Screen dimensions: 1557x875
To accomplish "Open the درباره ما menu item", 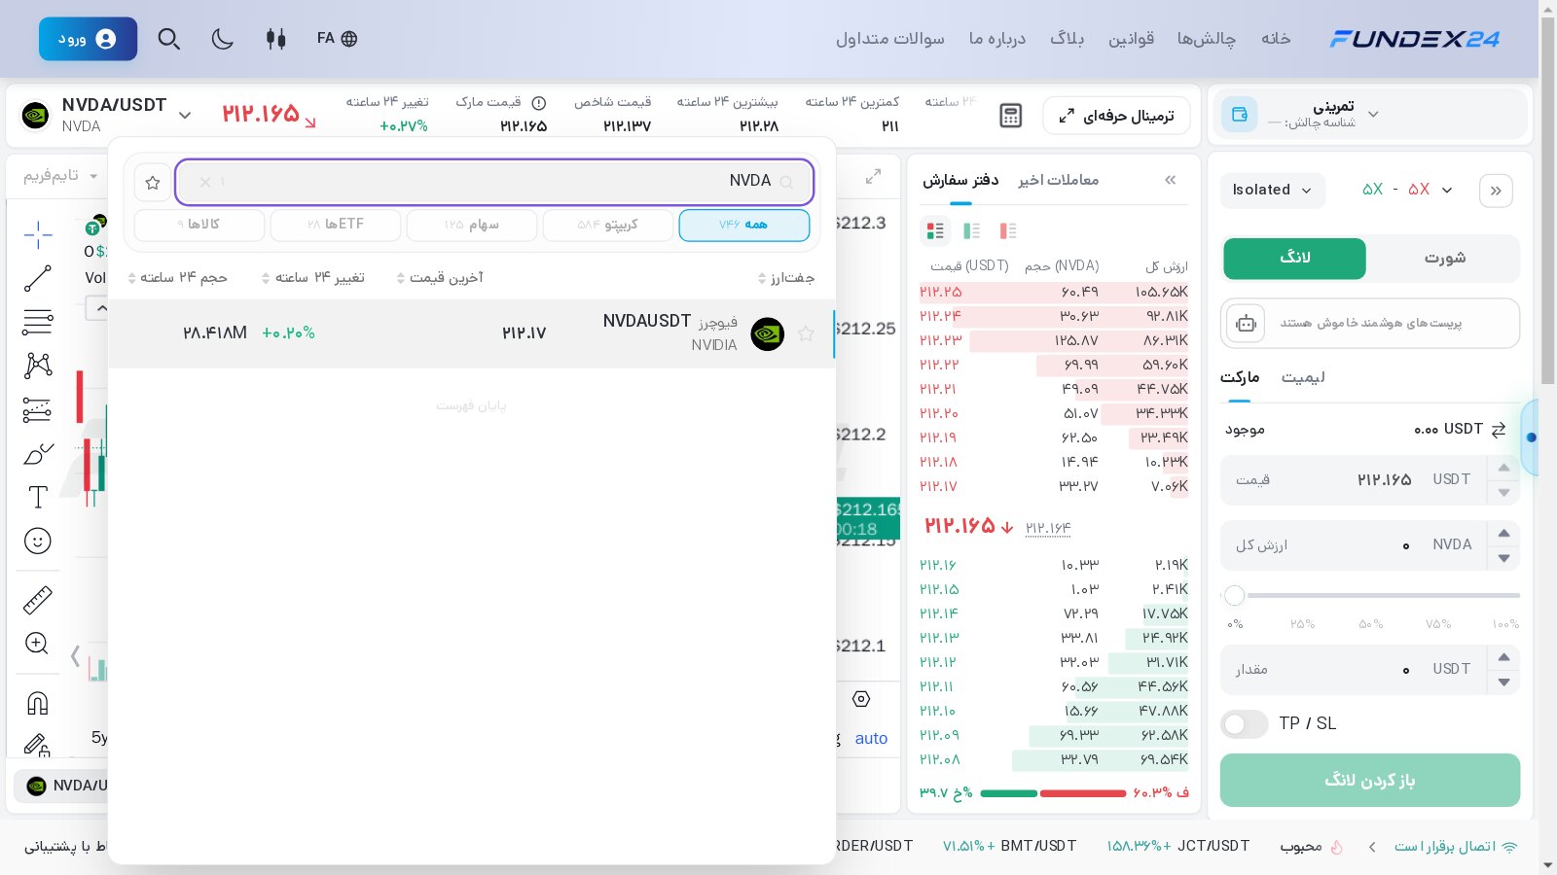I will click(997, 39).
